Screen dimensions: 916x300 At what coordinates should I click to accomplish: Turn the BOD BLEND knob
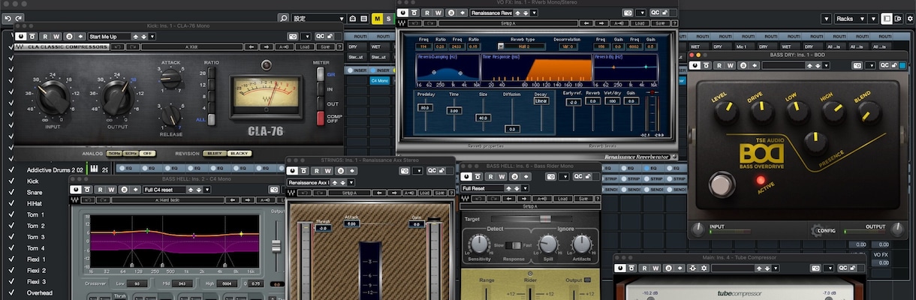(x=869, y=112)
